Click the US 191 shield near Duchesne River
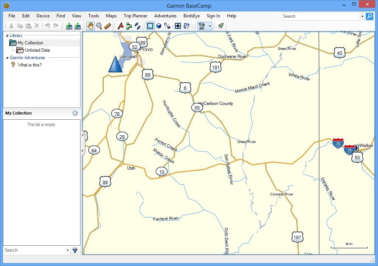 [x=216, y=67]
